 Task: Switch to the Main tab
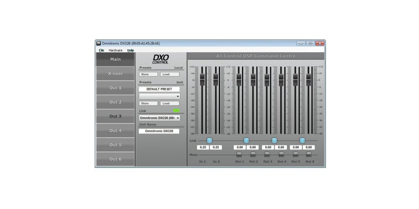coord(116,59)
